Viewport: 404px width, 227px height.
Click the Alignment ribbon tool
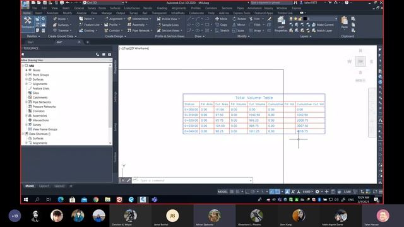point(115,19)
